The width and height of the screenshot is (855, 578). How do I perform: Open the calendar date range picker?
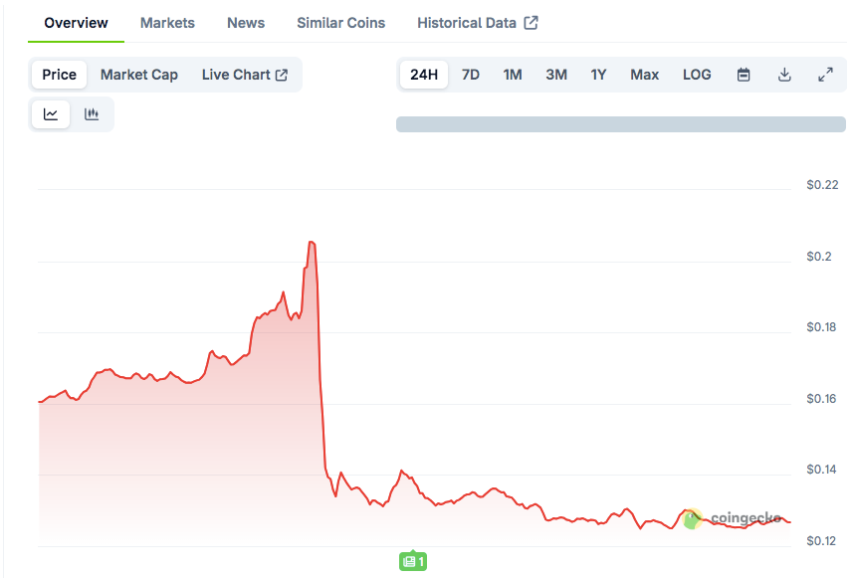click(x=744, y=75)
